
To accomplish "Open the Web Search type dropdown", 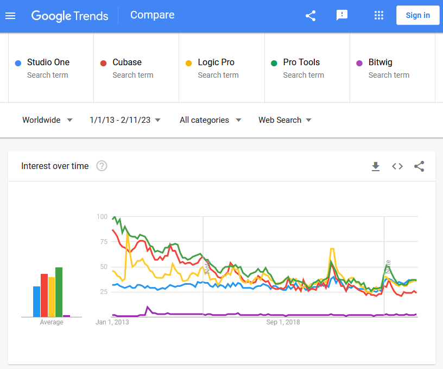I will point(285,120).
